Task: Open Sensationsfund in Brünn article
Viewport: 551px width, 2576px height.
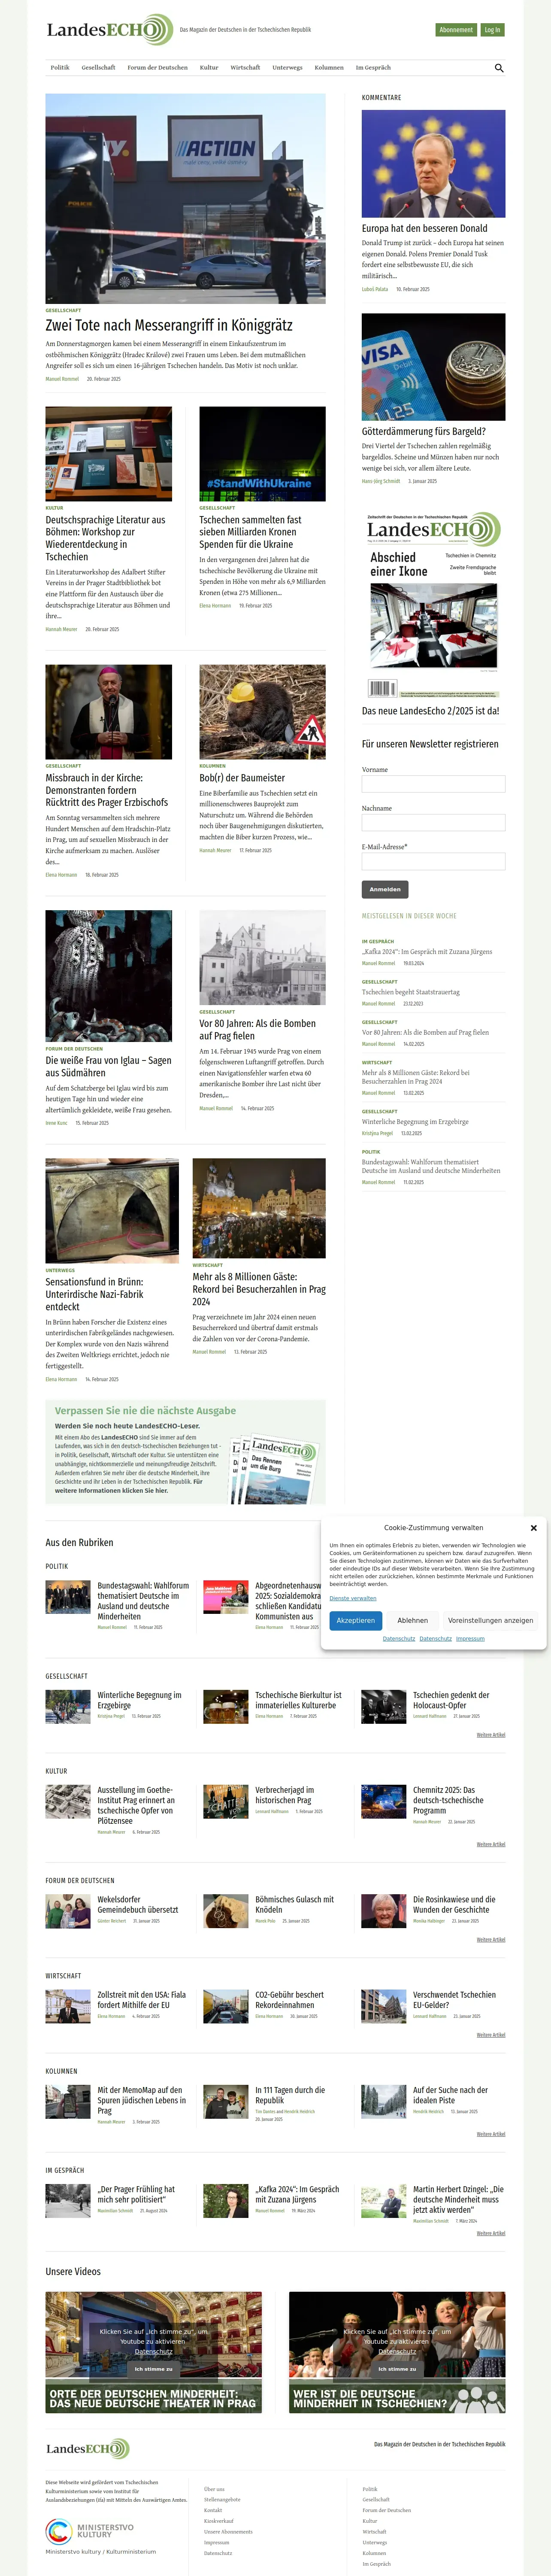Action: click(94, 1293)
